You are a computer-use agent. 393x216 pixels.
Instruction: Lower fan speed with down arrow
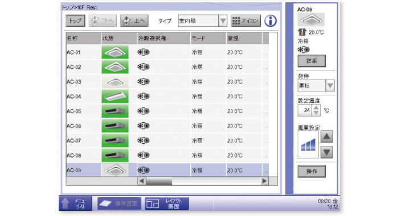tap(326, 152)
